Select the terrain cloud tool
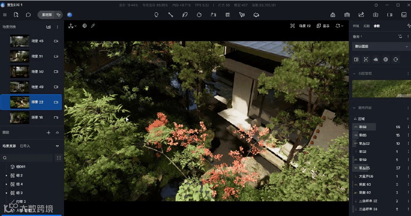Screen dimensions: 411x216 point(256,15)
